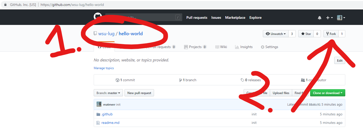363x129 pixels.
Task: Click the .github folder icon
Action: coord(98,114)
